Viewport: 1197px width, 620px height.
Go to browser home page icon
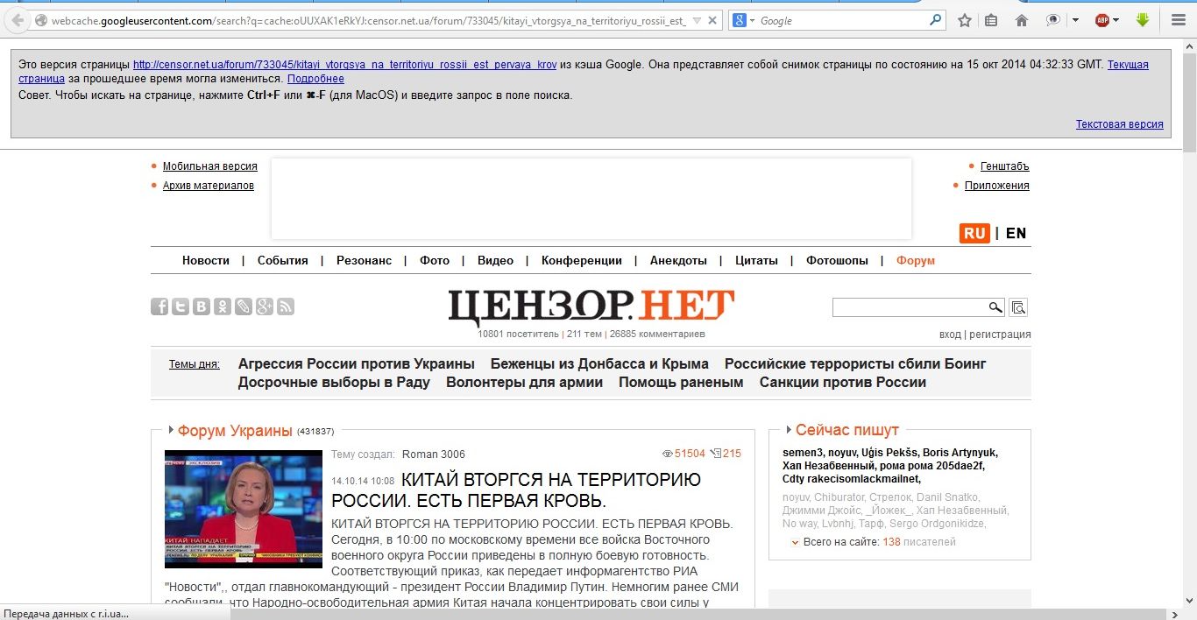[x=1022, y=20]
